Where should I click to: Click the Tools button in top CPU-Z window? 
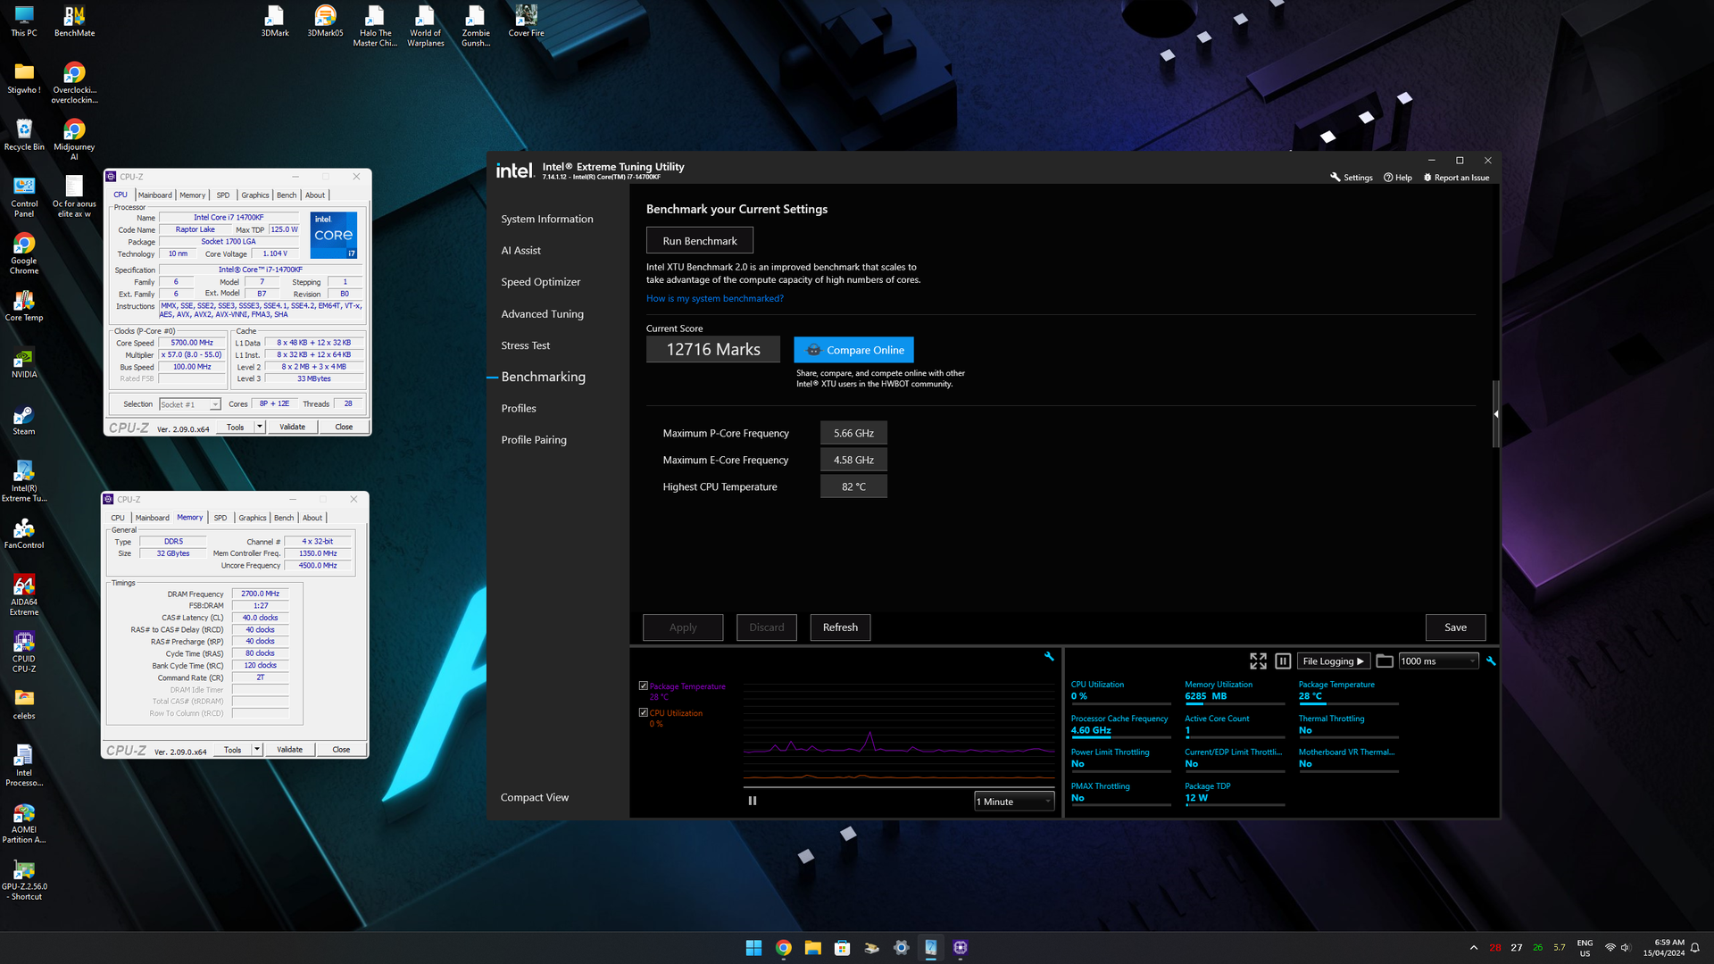(x=235, y=427)
